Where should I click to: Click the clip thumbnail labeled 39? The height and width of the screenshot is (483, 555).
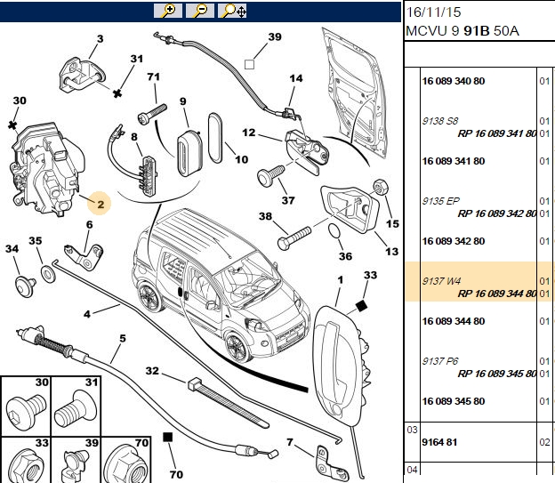tap(76, 461)
